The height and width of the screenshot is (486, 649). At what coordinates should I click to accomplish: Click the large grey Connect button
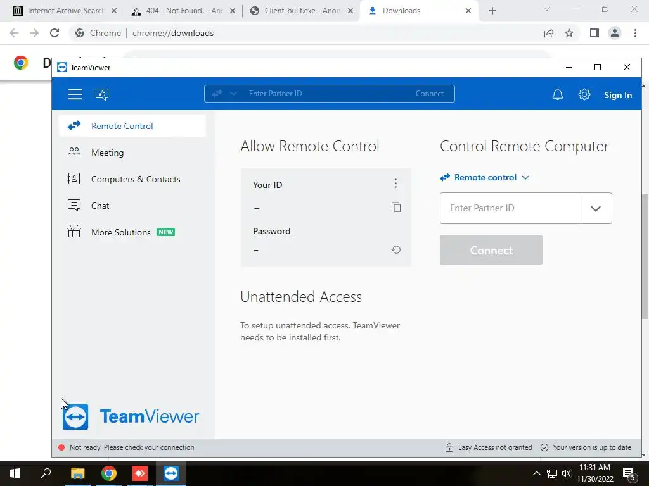(x=491, y=250)
